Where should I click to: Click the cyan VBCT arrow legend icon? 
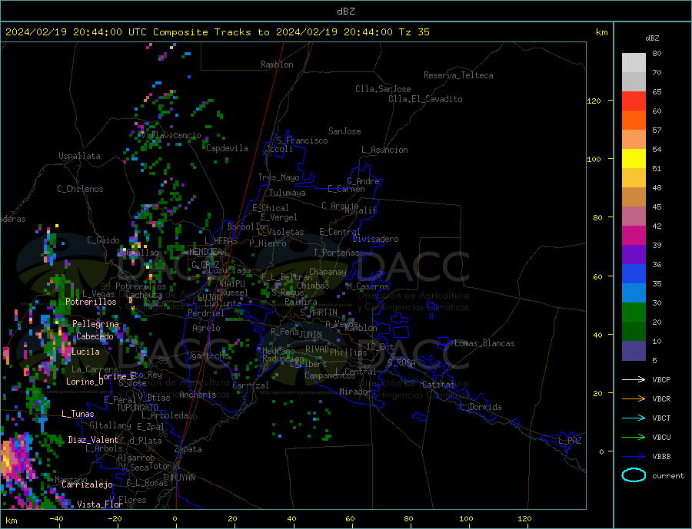[x=634, y=418]
